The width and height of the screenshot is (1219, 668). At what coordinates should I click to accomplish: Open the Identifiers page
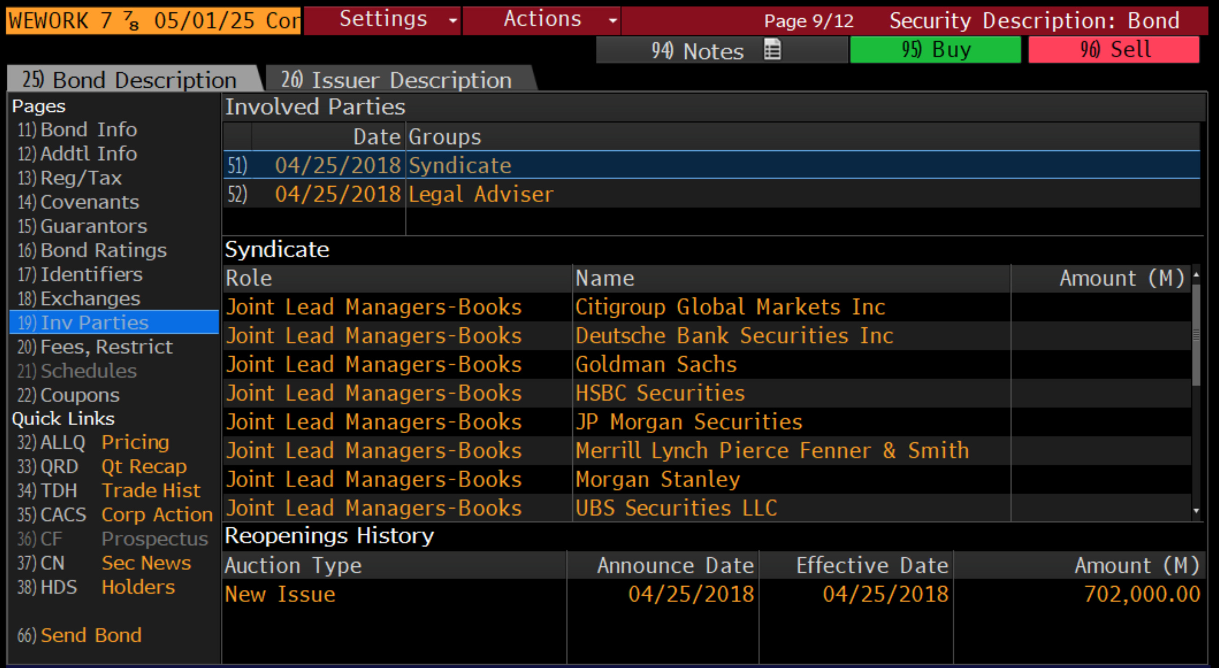80,274
